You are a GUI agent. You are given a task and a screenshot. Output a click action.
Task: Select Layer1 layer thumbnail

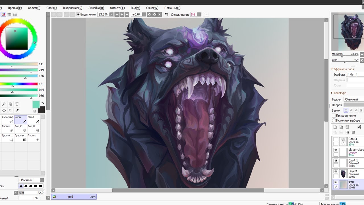pyautogui.click(x=344, y=173)
